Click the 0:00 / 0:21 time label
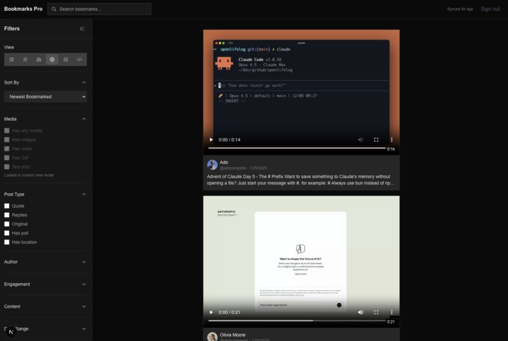The height and width of the screenshot is (341, 508). [x=229, y=312]
